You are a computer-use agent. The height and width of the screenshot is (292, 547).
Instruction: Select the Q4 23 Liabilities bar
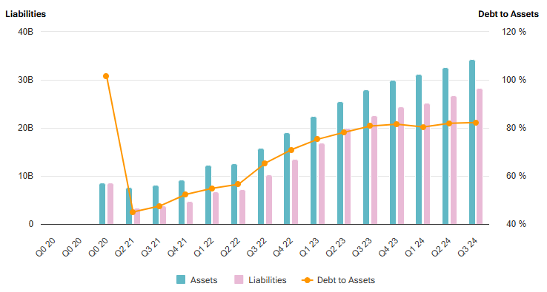[401, 166]
